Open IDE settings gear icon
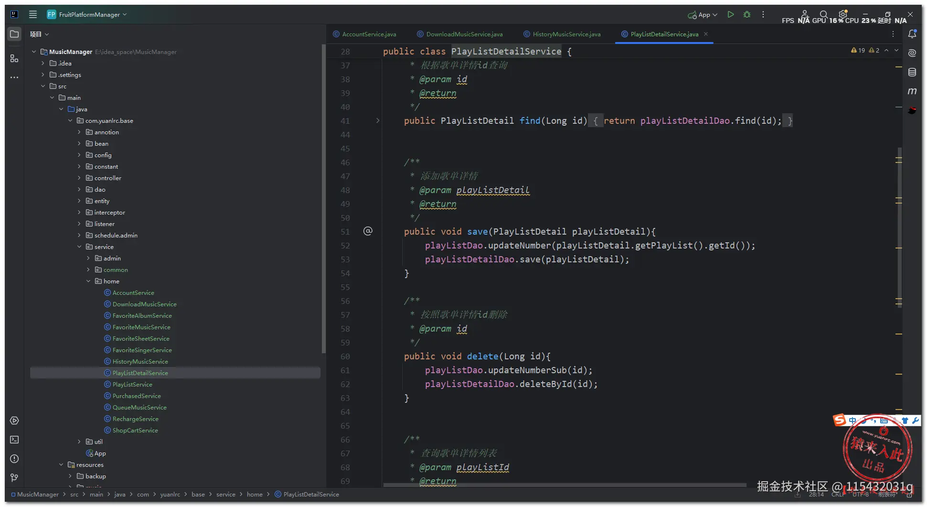The width and height of the screenshot is (927, 507). click(843, 14)
